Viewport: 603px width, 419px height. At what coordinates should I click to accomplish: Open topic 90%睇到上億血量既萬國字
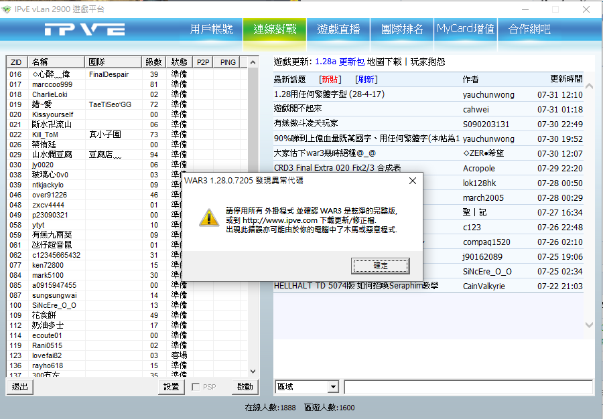(366, 139)
